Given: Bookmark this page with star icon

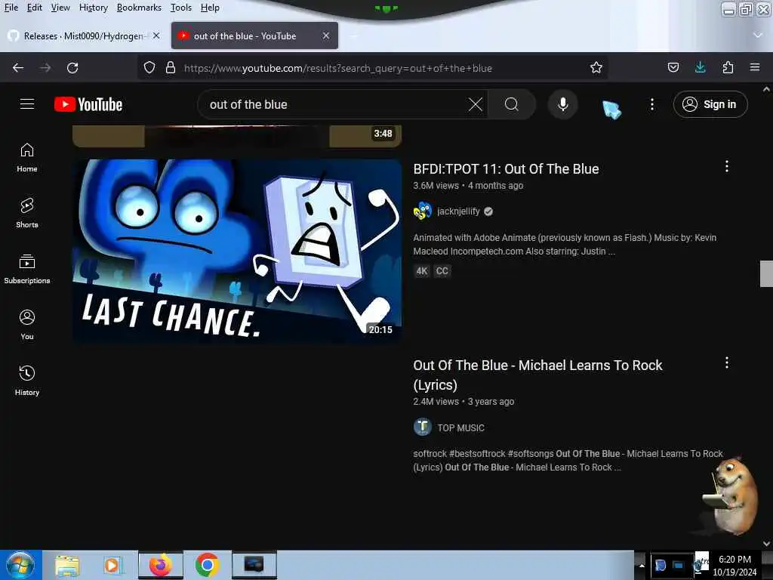Looking at the screenshot, I should click(596, 67).
